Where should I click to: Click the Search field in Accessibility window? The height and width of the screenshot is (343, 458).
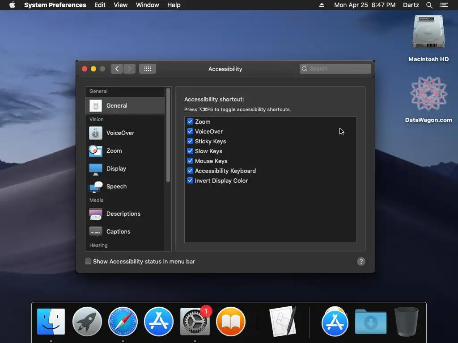point(335,69)
